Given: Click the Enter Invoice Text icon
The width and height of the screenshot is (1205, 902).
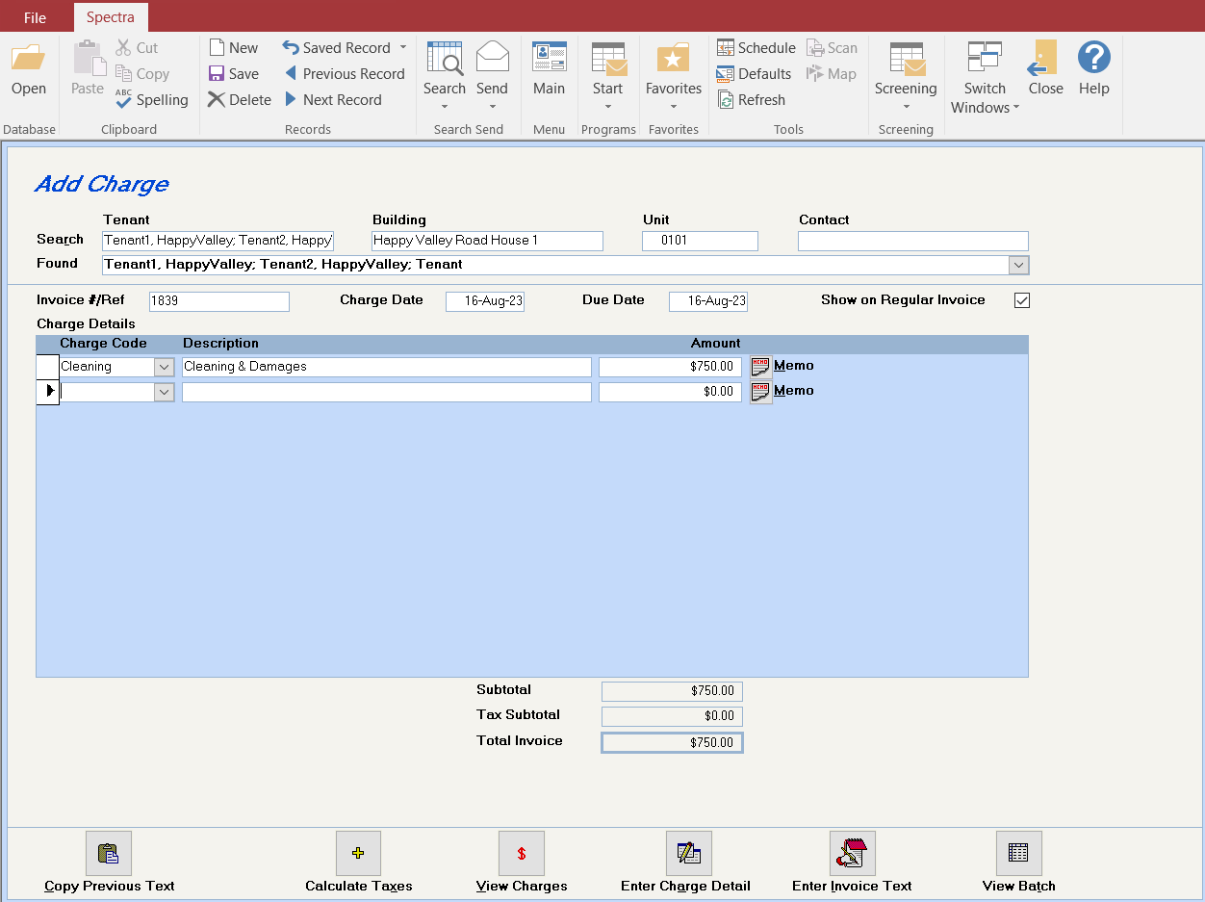Looking at the screenshot, I should pos(853,853).
